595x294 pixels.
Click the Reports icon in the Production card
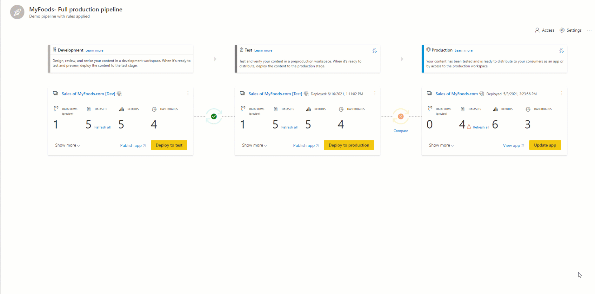coord(496,109)
